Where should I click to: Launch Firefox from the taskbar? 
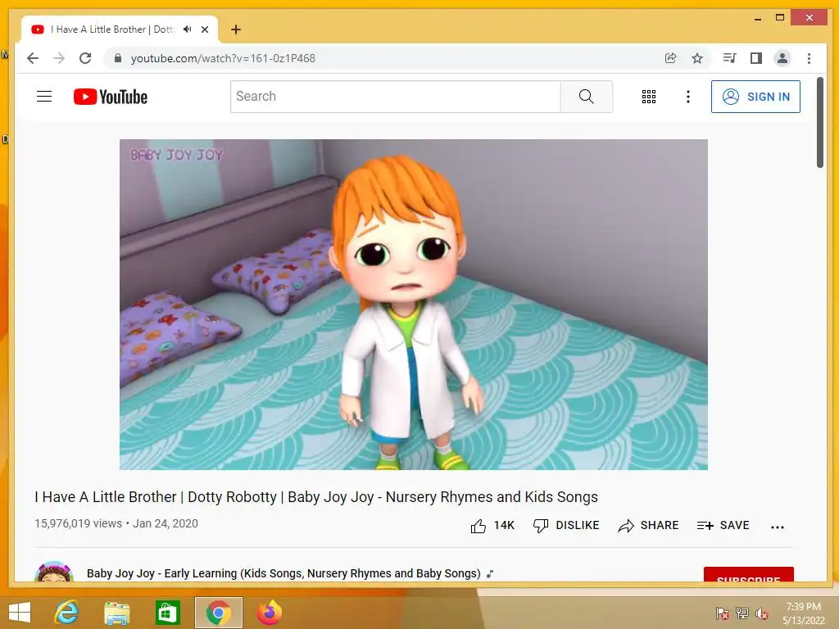coord(269,613)
